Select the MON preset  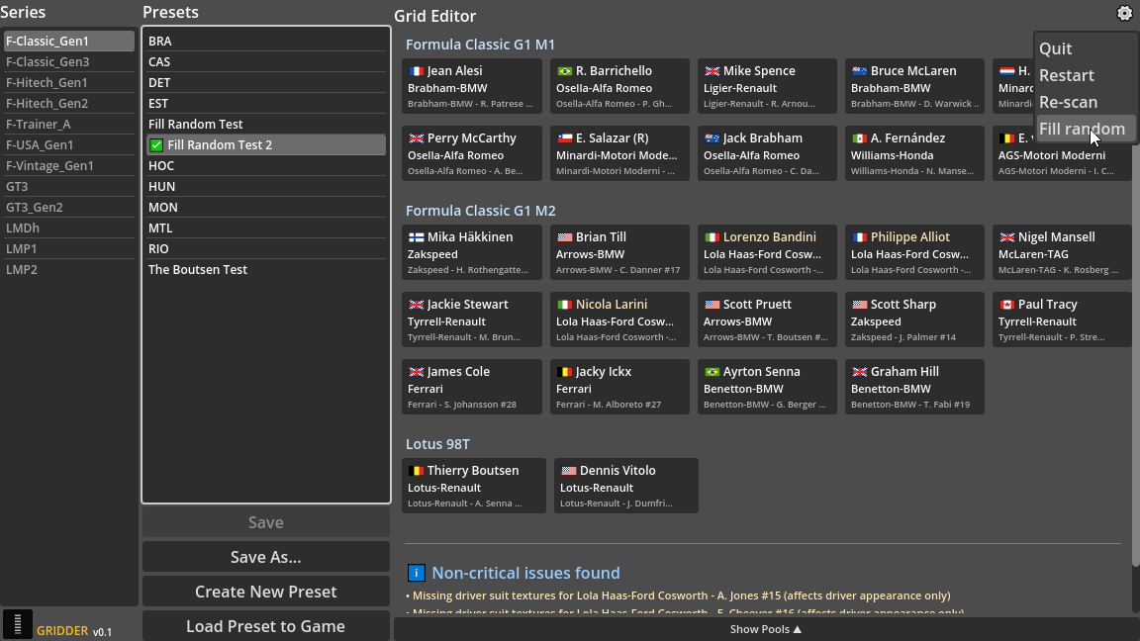(266, 207)
